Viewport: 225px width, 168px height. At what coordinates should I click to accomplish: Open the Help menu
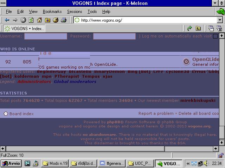pyautogui.click(x=106, y=12)
